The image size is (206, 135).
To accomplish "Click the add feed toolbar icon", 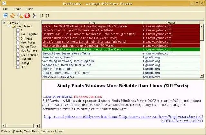I will pos(5,16).
